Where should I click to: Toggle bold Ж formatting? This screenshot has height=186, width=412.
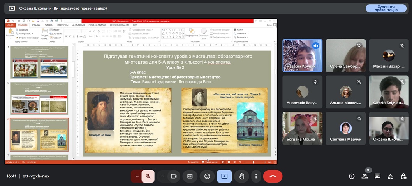66,36
